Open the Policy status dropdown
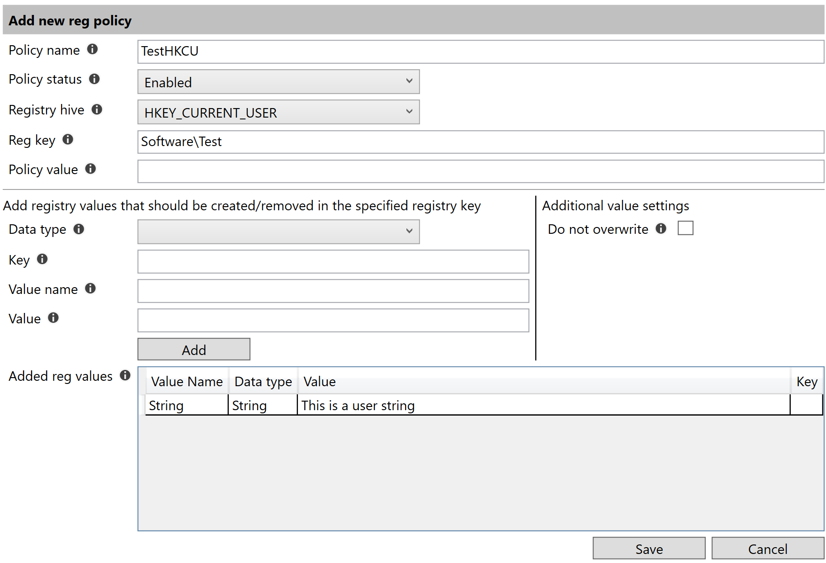Image resolution: width=826 pixels, height=563 pixels. [x=278, y=82]
